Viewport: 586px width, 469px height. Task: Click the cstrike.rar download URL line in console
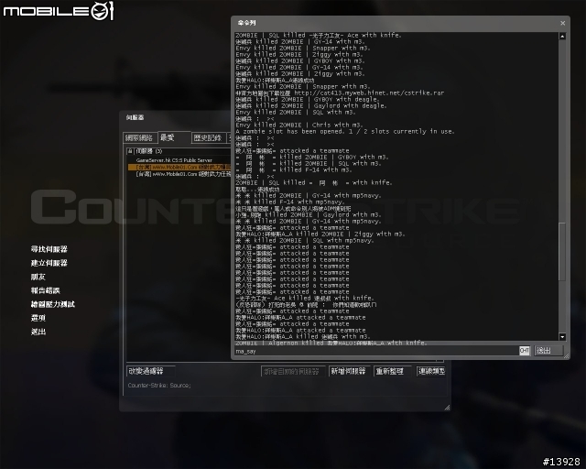point(340,93)
